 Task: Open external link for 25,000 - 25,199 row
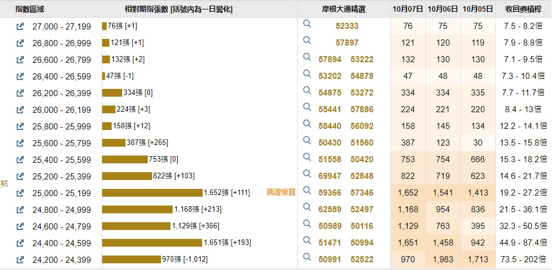21,193
